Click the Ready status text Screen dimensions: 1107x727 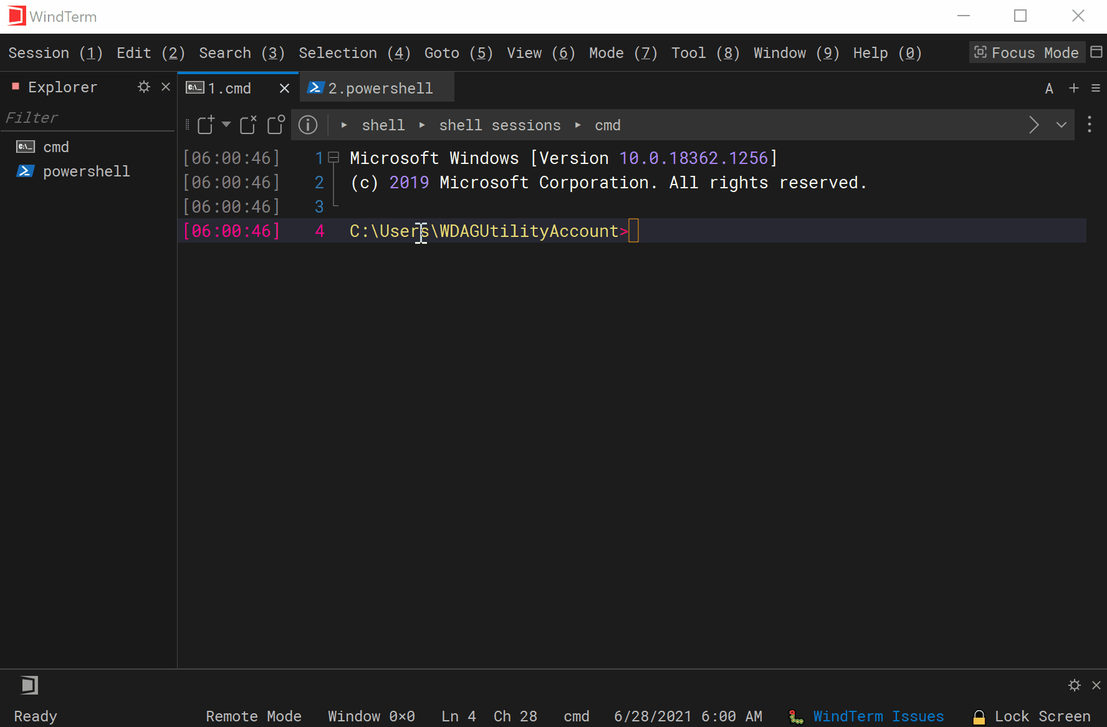pos(36,716)
